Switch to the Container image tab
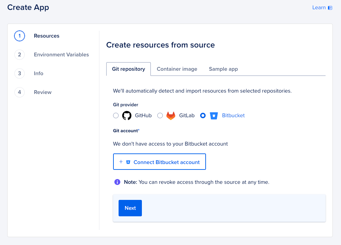Image resolution: width=341 pixels, height=245 pixels. pos(177,69)
